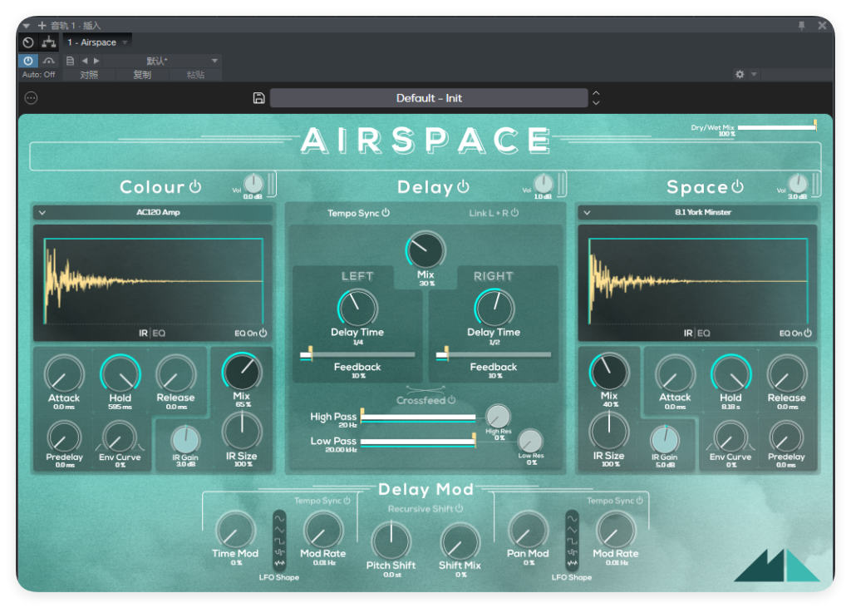Open the three-dot options menu icon
This screenshot has width=851, height=608.
pos(31,98)
